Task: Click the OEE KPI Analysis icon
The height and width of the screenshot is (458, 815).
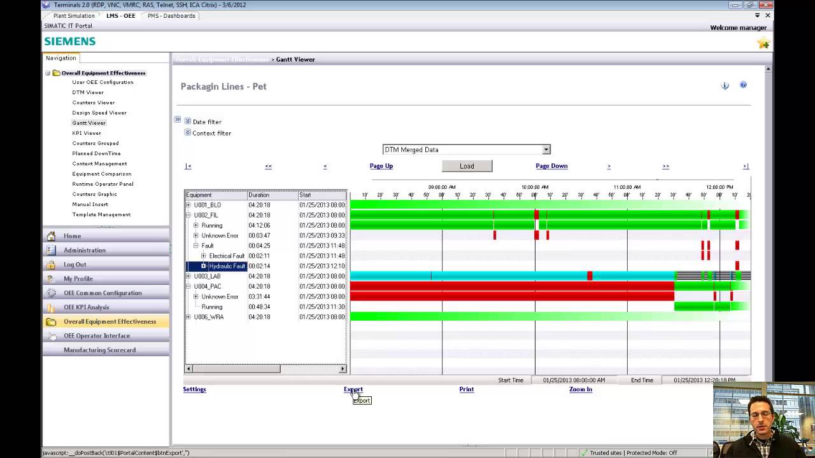Action: pos(51,307)
